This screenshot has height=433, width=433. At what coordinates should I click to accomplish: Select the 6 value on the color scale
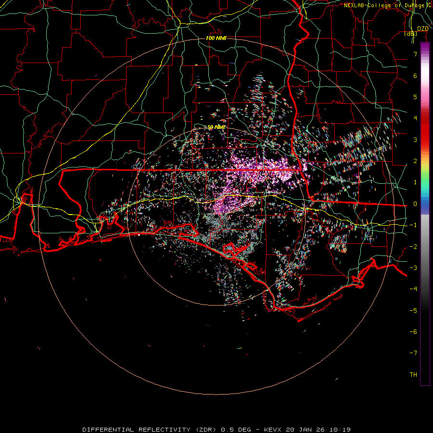(415, 76)
